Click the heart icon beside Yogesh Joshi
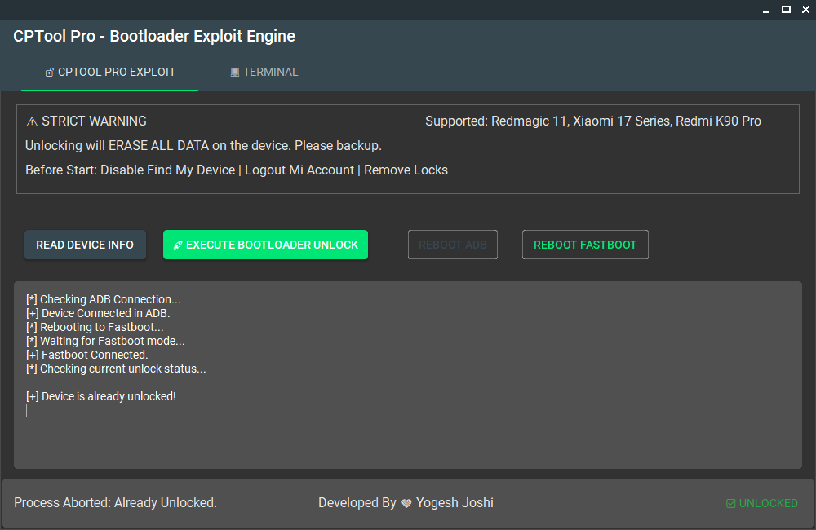Viewport: 816px width, 530px height. point(406,504)
